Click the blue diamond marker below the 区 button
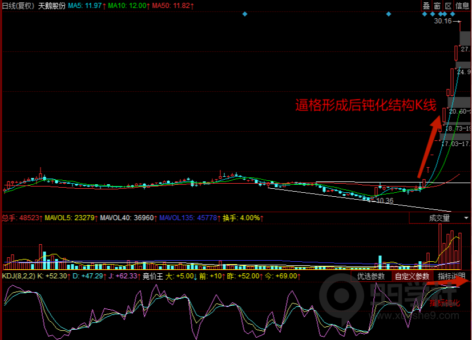The image size is (472, 340). coord(447,14)
